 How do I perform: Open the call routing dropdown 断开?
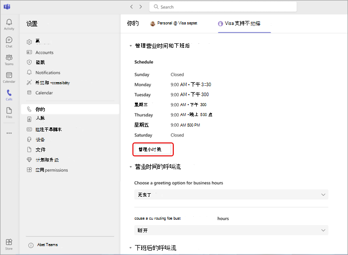[x=232, y=230]
